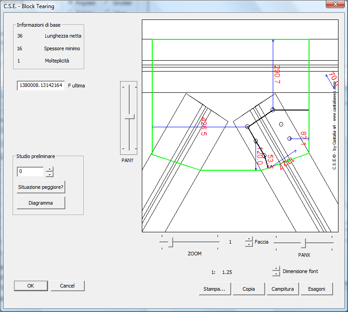Open the Diagramma button
348x312 pixels.
click(x=41, y=203)
